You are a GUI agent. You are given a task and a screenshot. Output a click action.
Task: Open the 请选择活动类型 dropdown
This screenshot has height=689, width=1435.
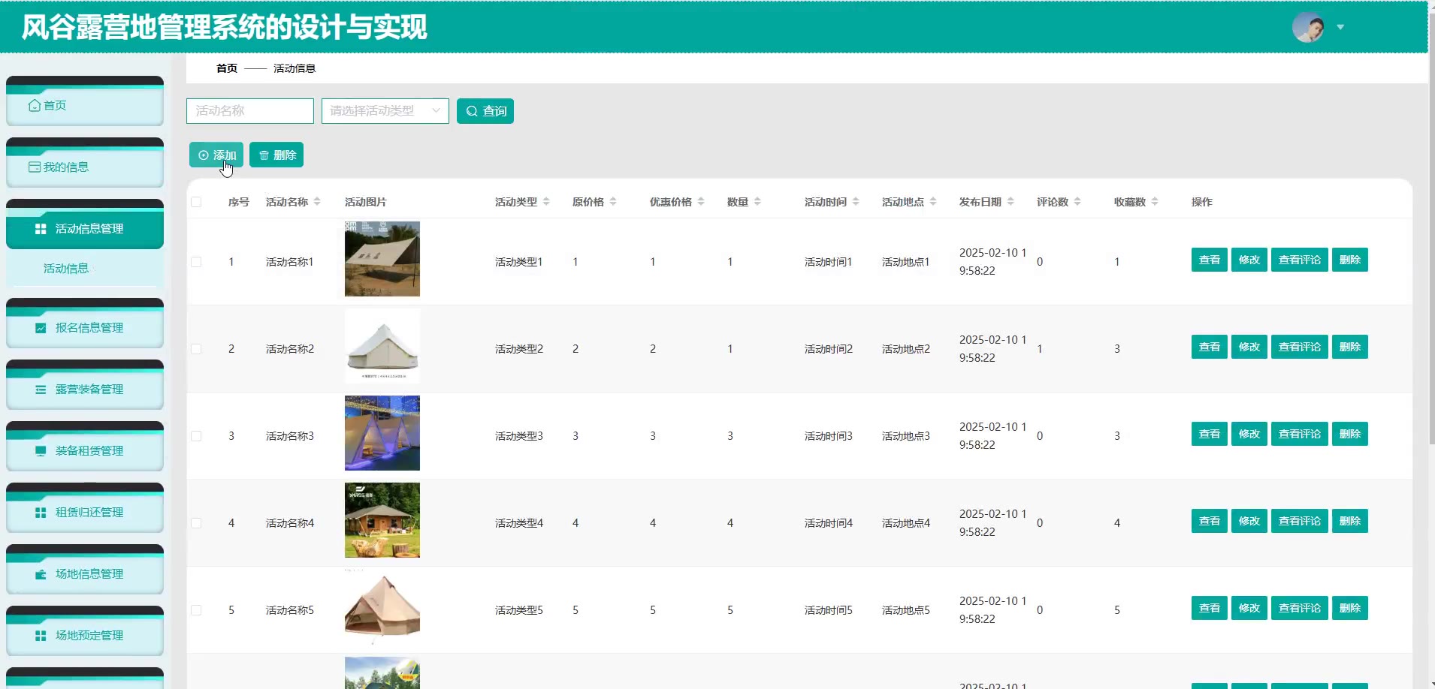pos(385,111)
